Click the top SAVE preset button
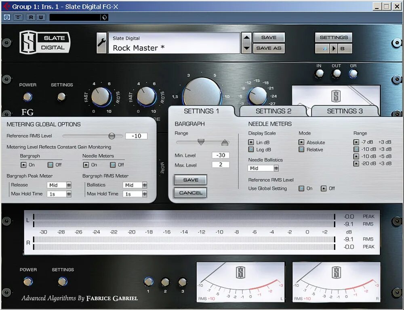This screenshot has height=310, width=404. [x=269, y=38]
